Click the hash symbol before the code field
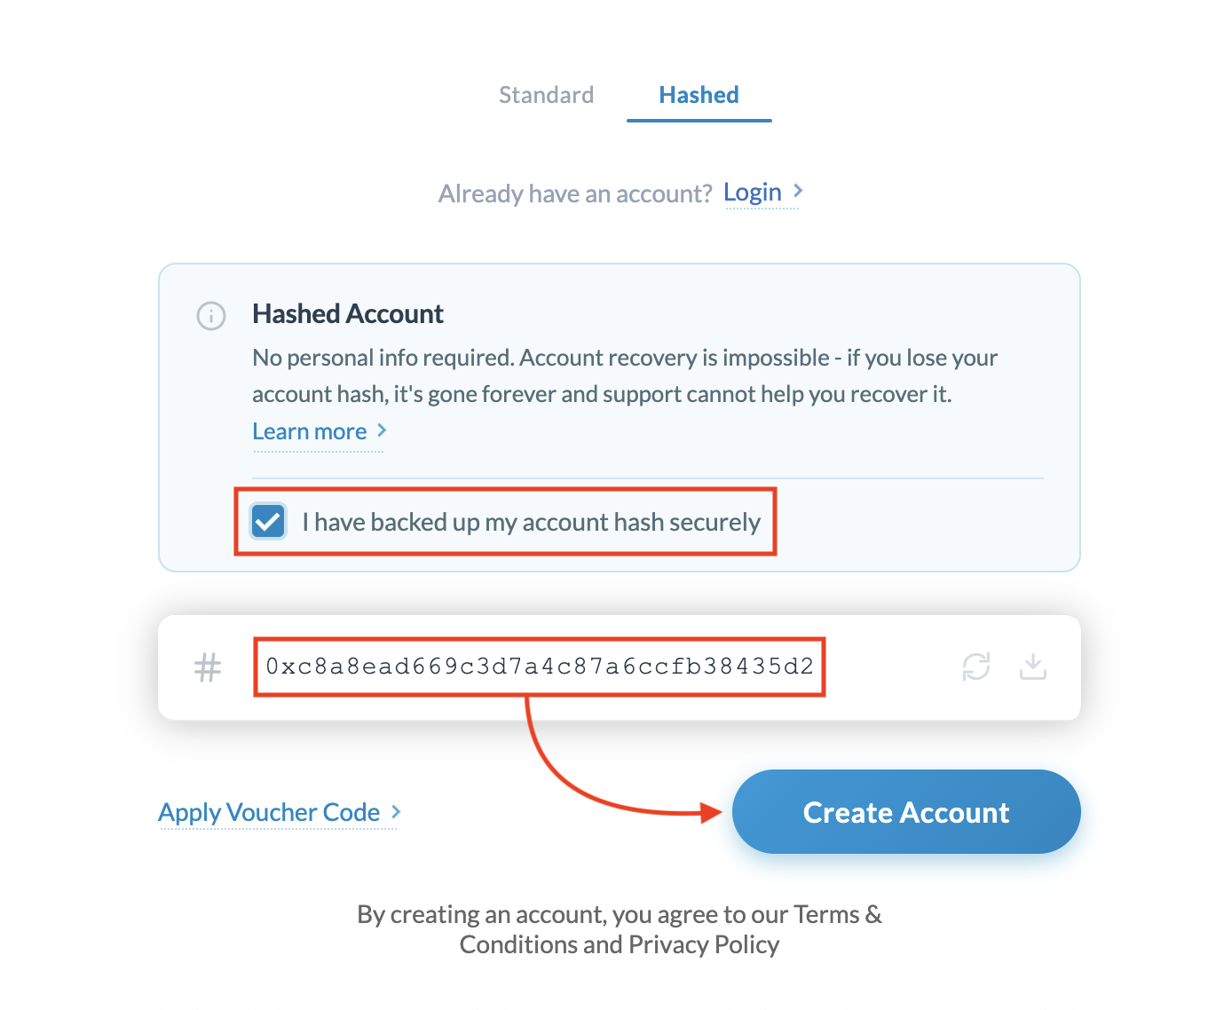 208,667
